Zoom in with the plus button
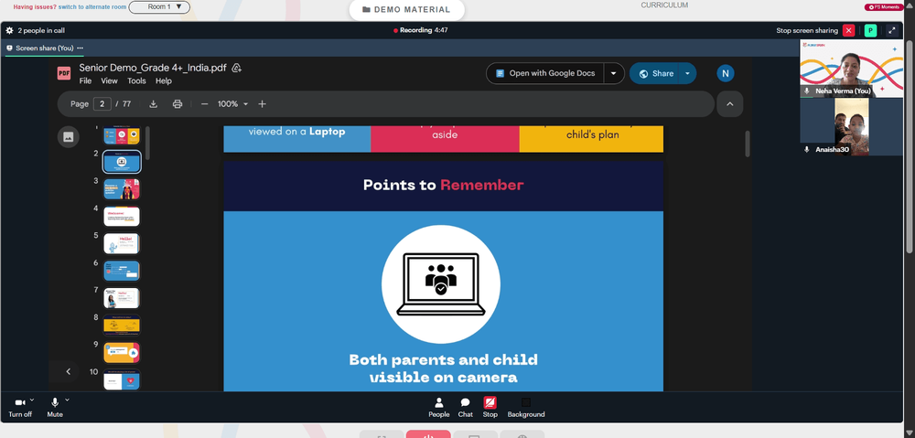 click(x=262, y=104)
